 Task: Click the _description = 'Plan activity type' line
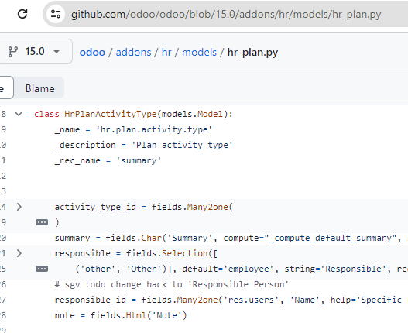click(x=144, y=145)
